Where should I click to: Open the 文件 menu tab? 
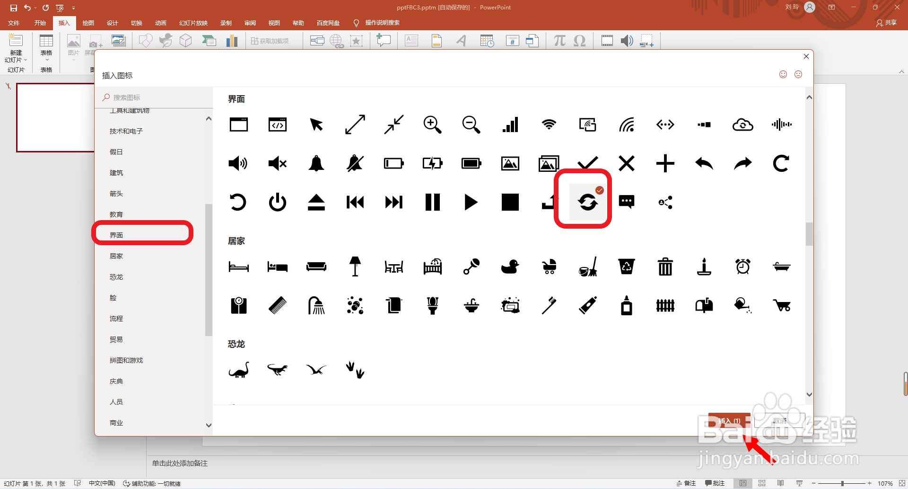(x=14, y=23)
